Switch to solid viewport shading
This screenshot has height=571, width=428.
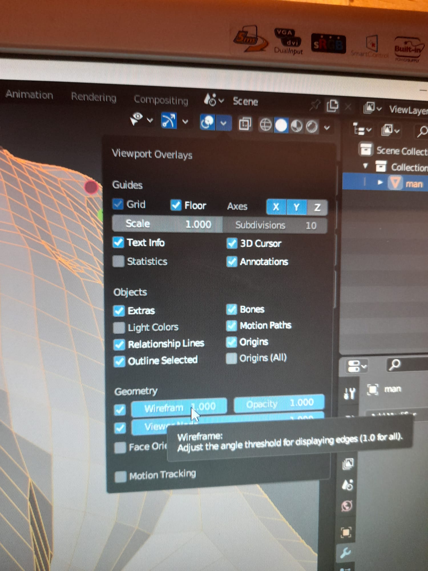281,126
